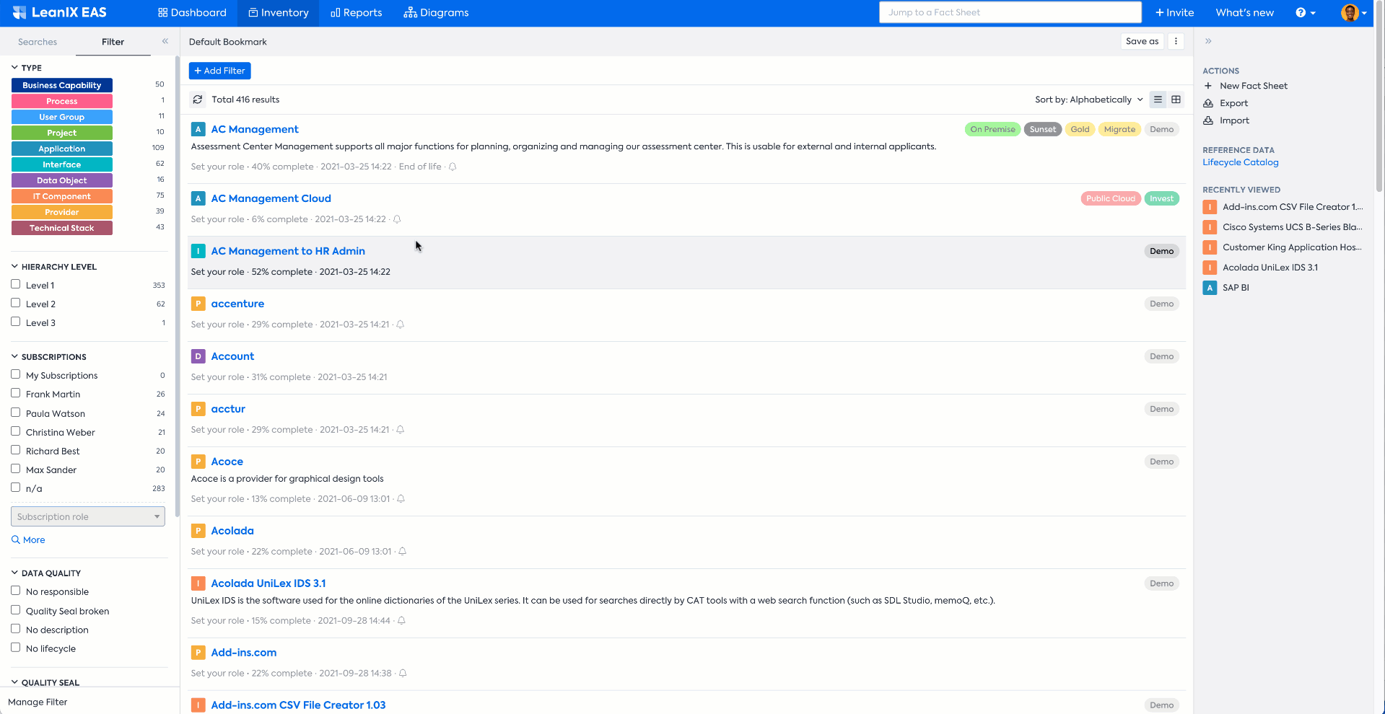The width and height of the screenshot is (1385, 714).
Task: Click bell icon on Acolada row
Action: (x=403, y=552)
